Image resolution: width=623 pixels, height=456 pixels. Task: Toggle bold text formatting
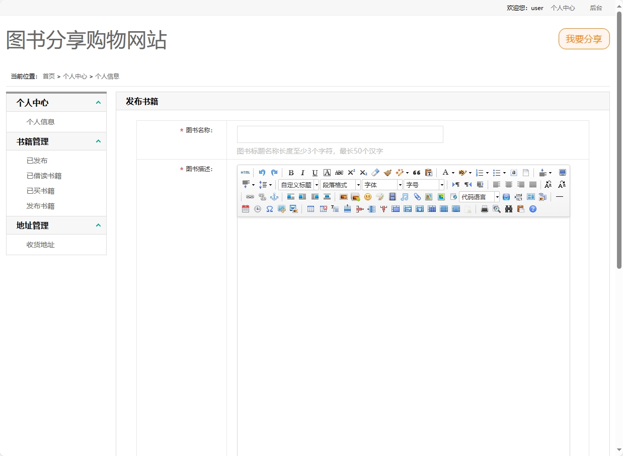(x=290, y=172)
